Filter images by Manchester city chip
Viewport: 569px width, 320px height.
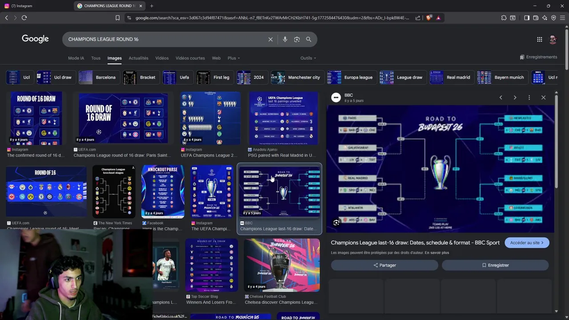(297, 77)
